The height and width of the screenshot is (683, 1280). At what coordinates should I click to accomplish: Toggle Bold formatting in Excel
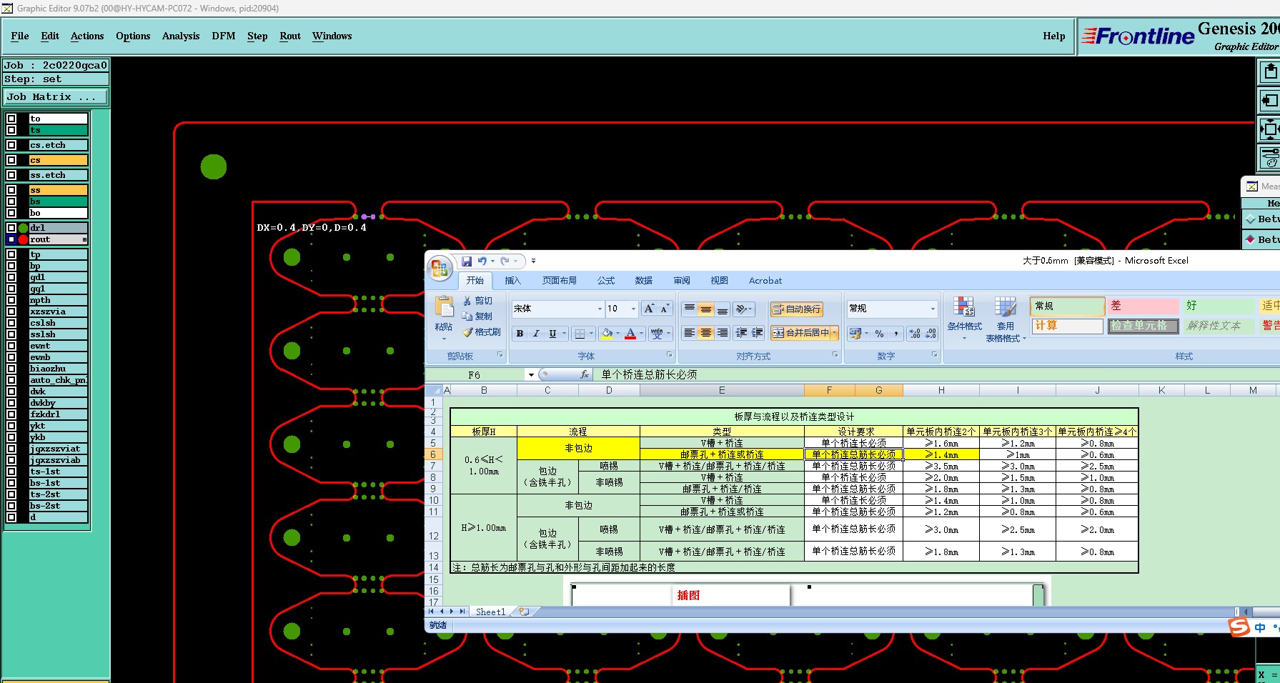coord(520,334)
